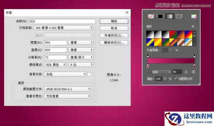
Task: Choose the black-to-white gradient preset
Action: [x=150, y=35]
